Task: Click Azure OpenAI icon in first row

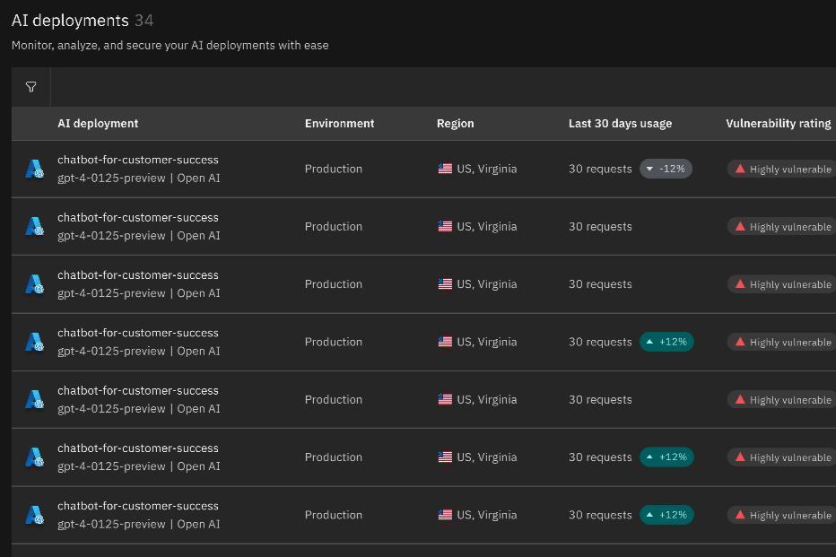Action: tap(35, 169)
